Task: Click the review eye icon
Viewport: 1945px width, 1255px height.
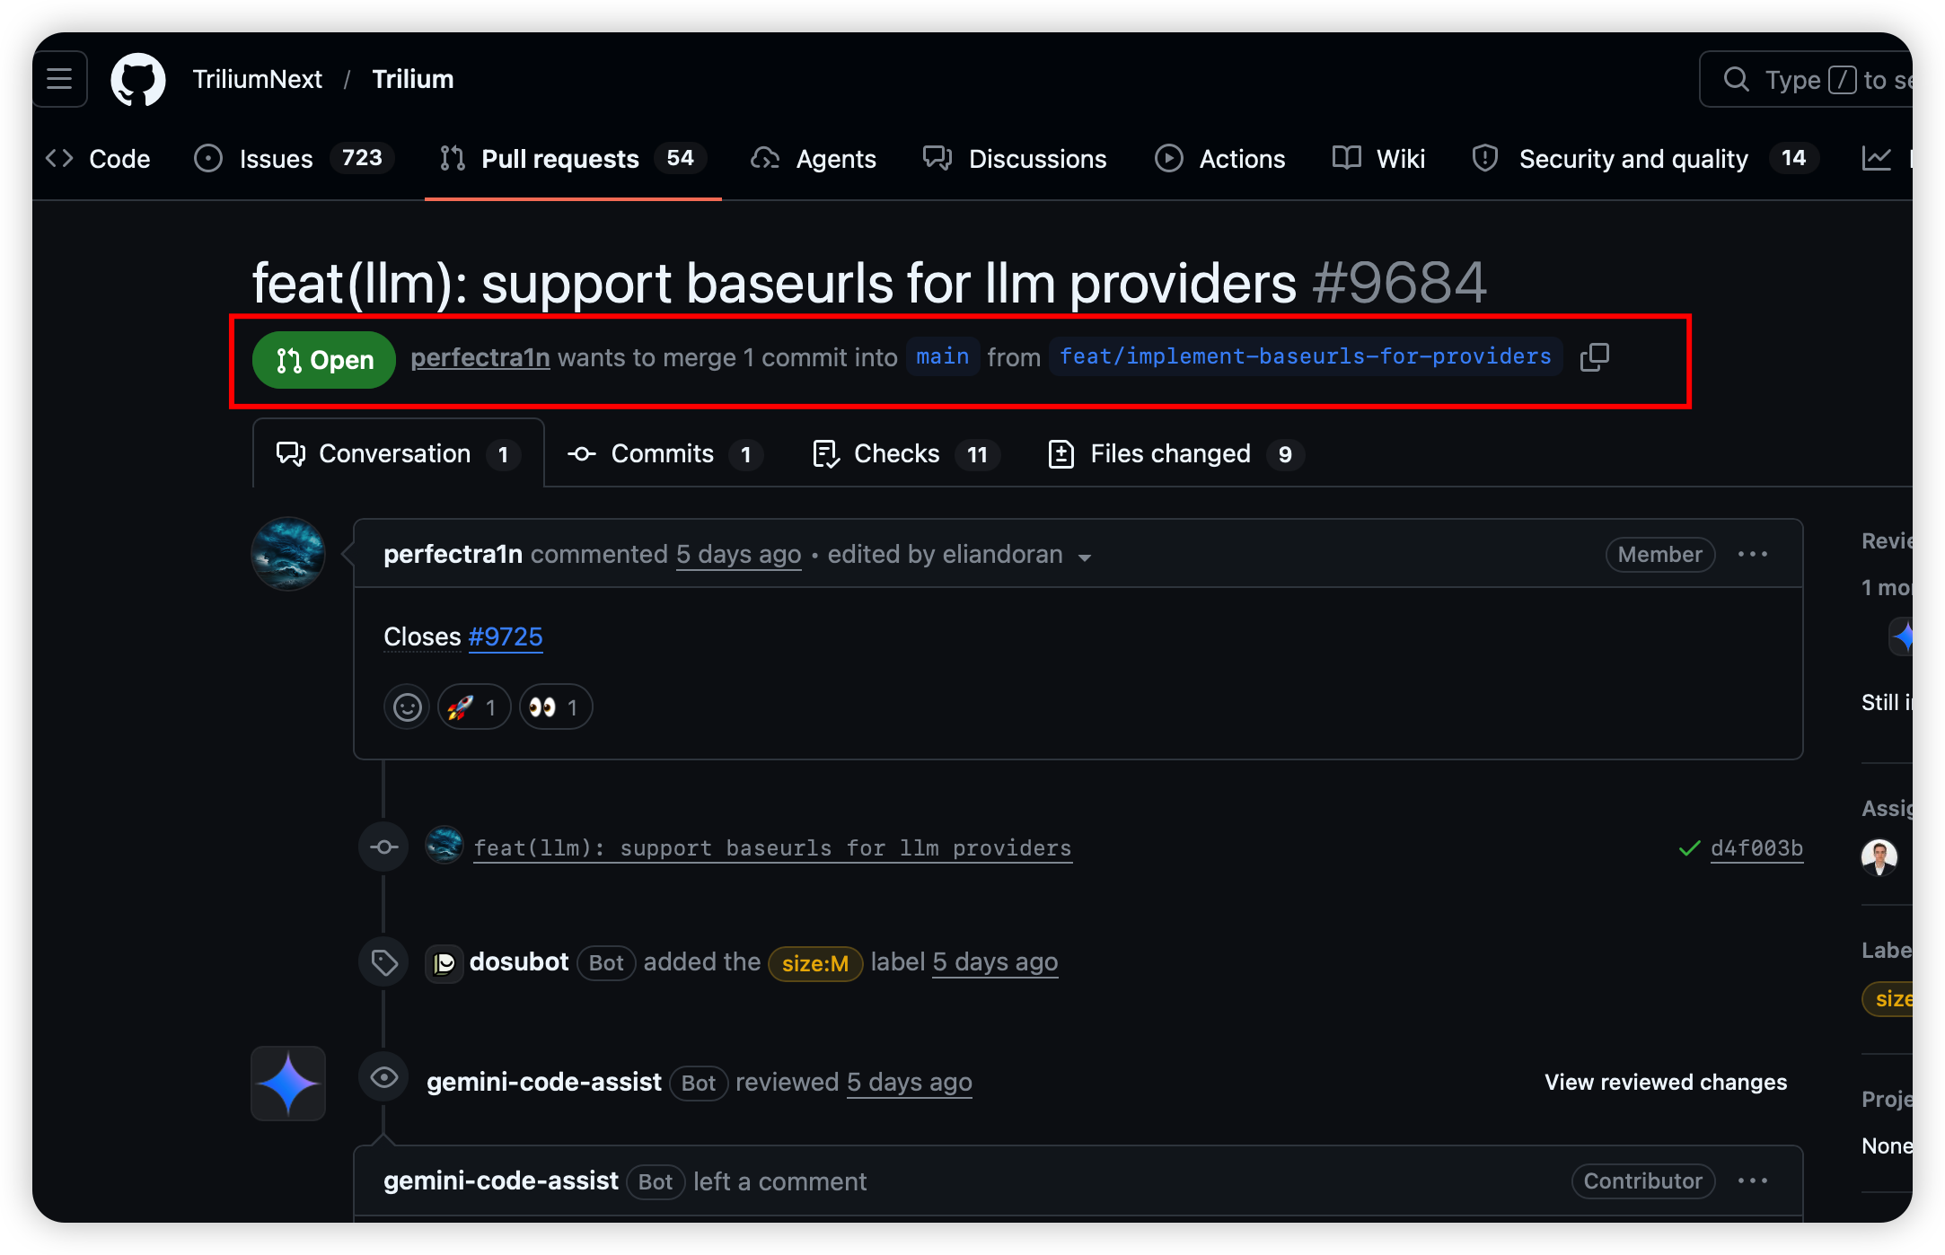Action: tap(384, 1077)
